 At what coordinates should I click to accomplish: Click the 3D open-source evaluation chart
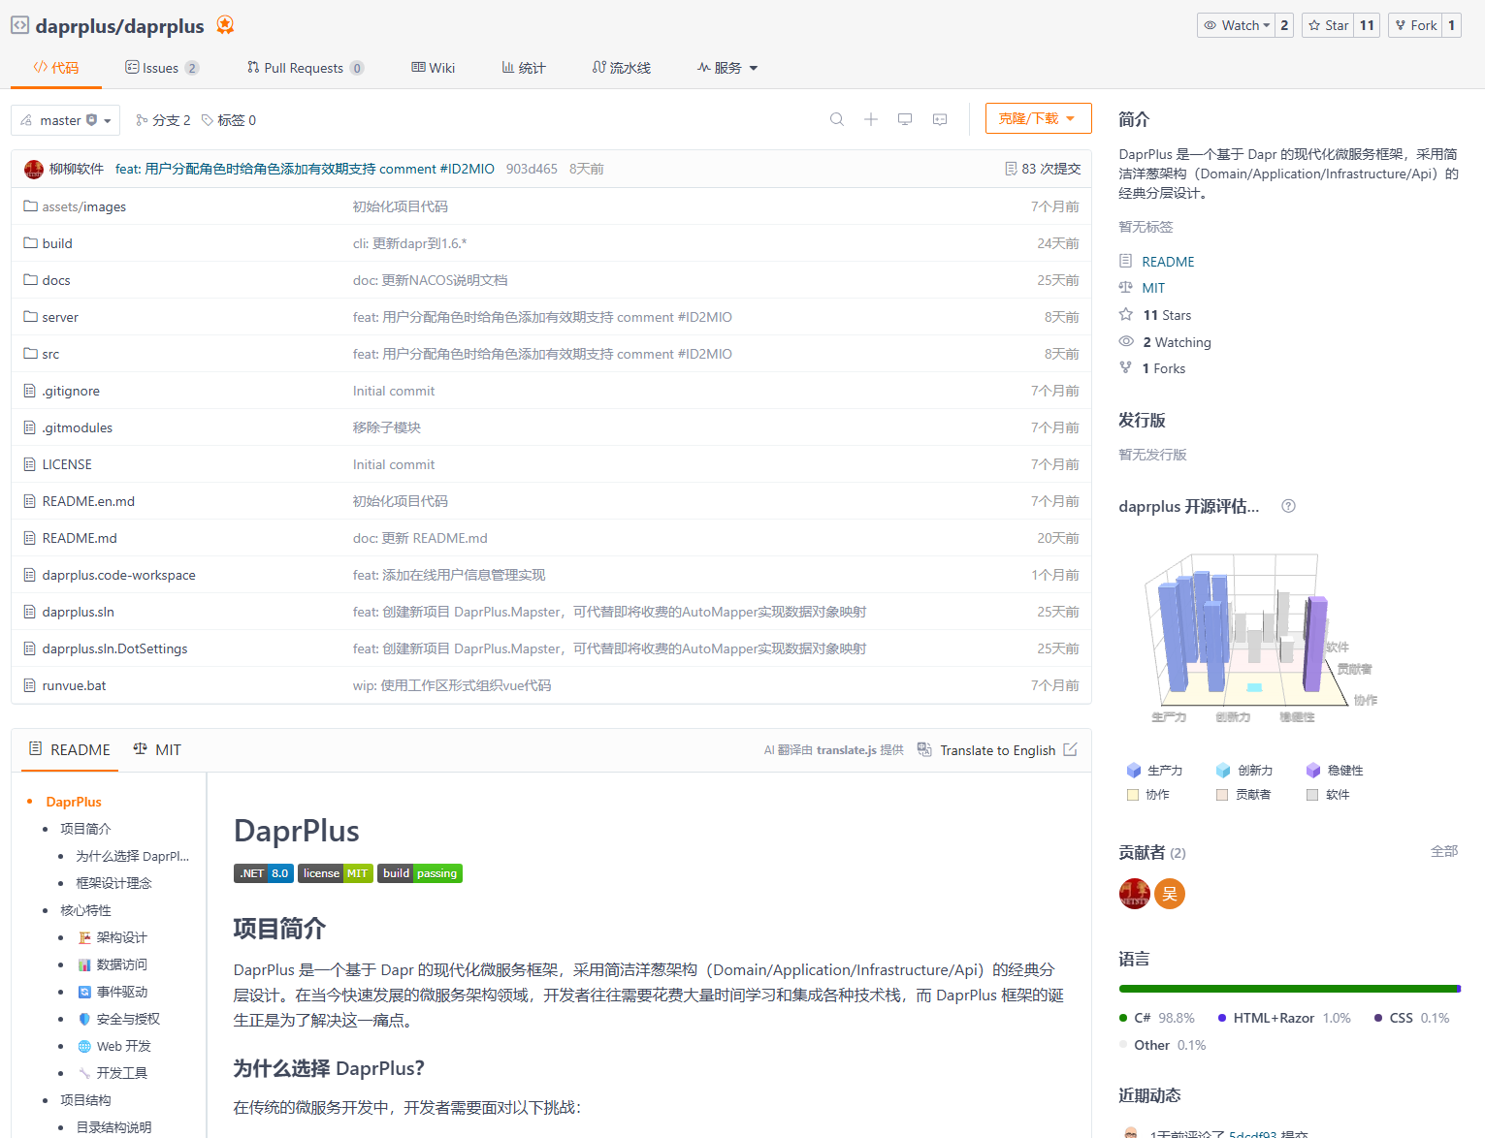coord(1259,638)
